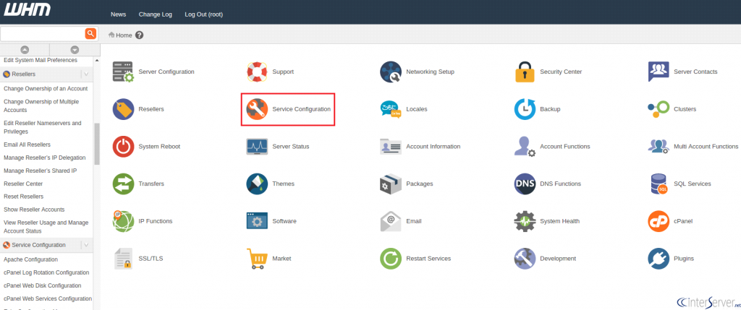Image resolution: width=741 pixels, height=310 pixels.
Task: Open the Plugins plug icon
Action: click(659, 259)
